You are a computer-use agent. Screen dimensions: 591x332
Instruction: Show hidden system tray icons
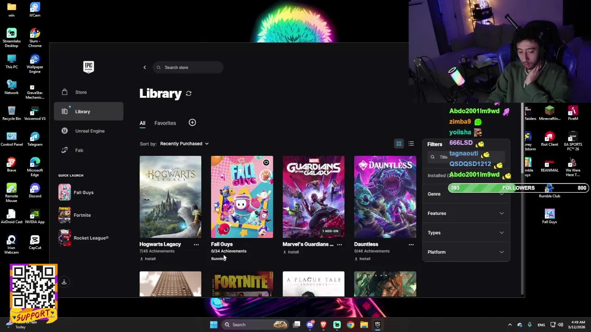[x=510, y=325]
